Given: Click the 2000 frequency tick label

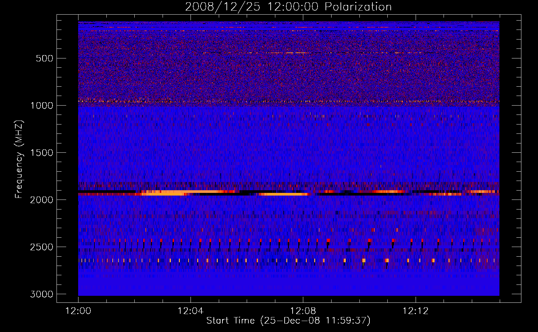Looking at the screenshot, I should [42, 200].
